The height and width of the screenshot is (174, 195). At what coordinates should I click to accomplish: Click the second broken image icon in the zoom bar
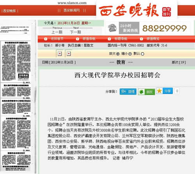(x=69, y=53)
